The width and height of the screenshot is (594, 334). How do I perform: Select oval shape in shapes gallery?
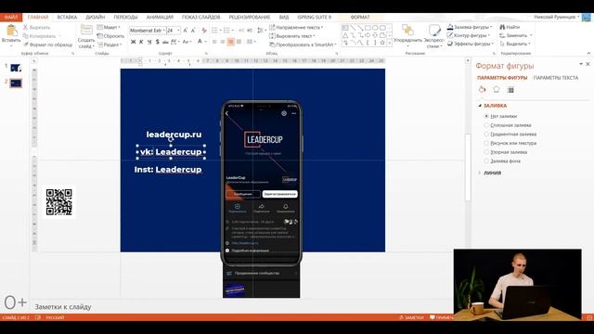(375, 28)
